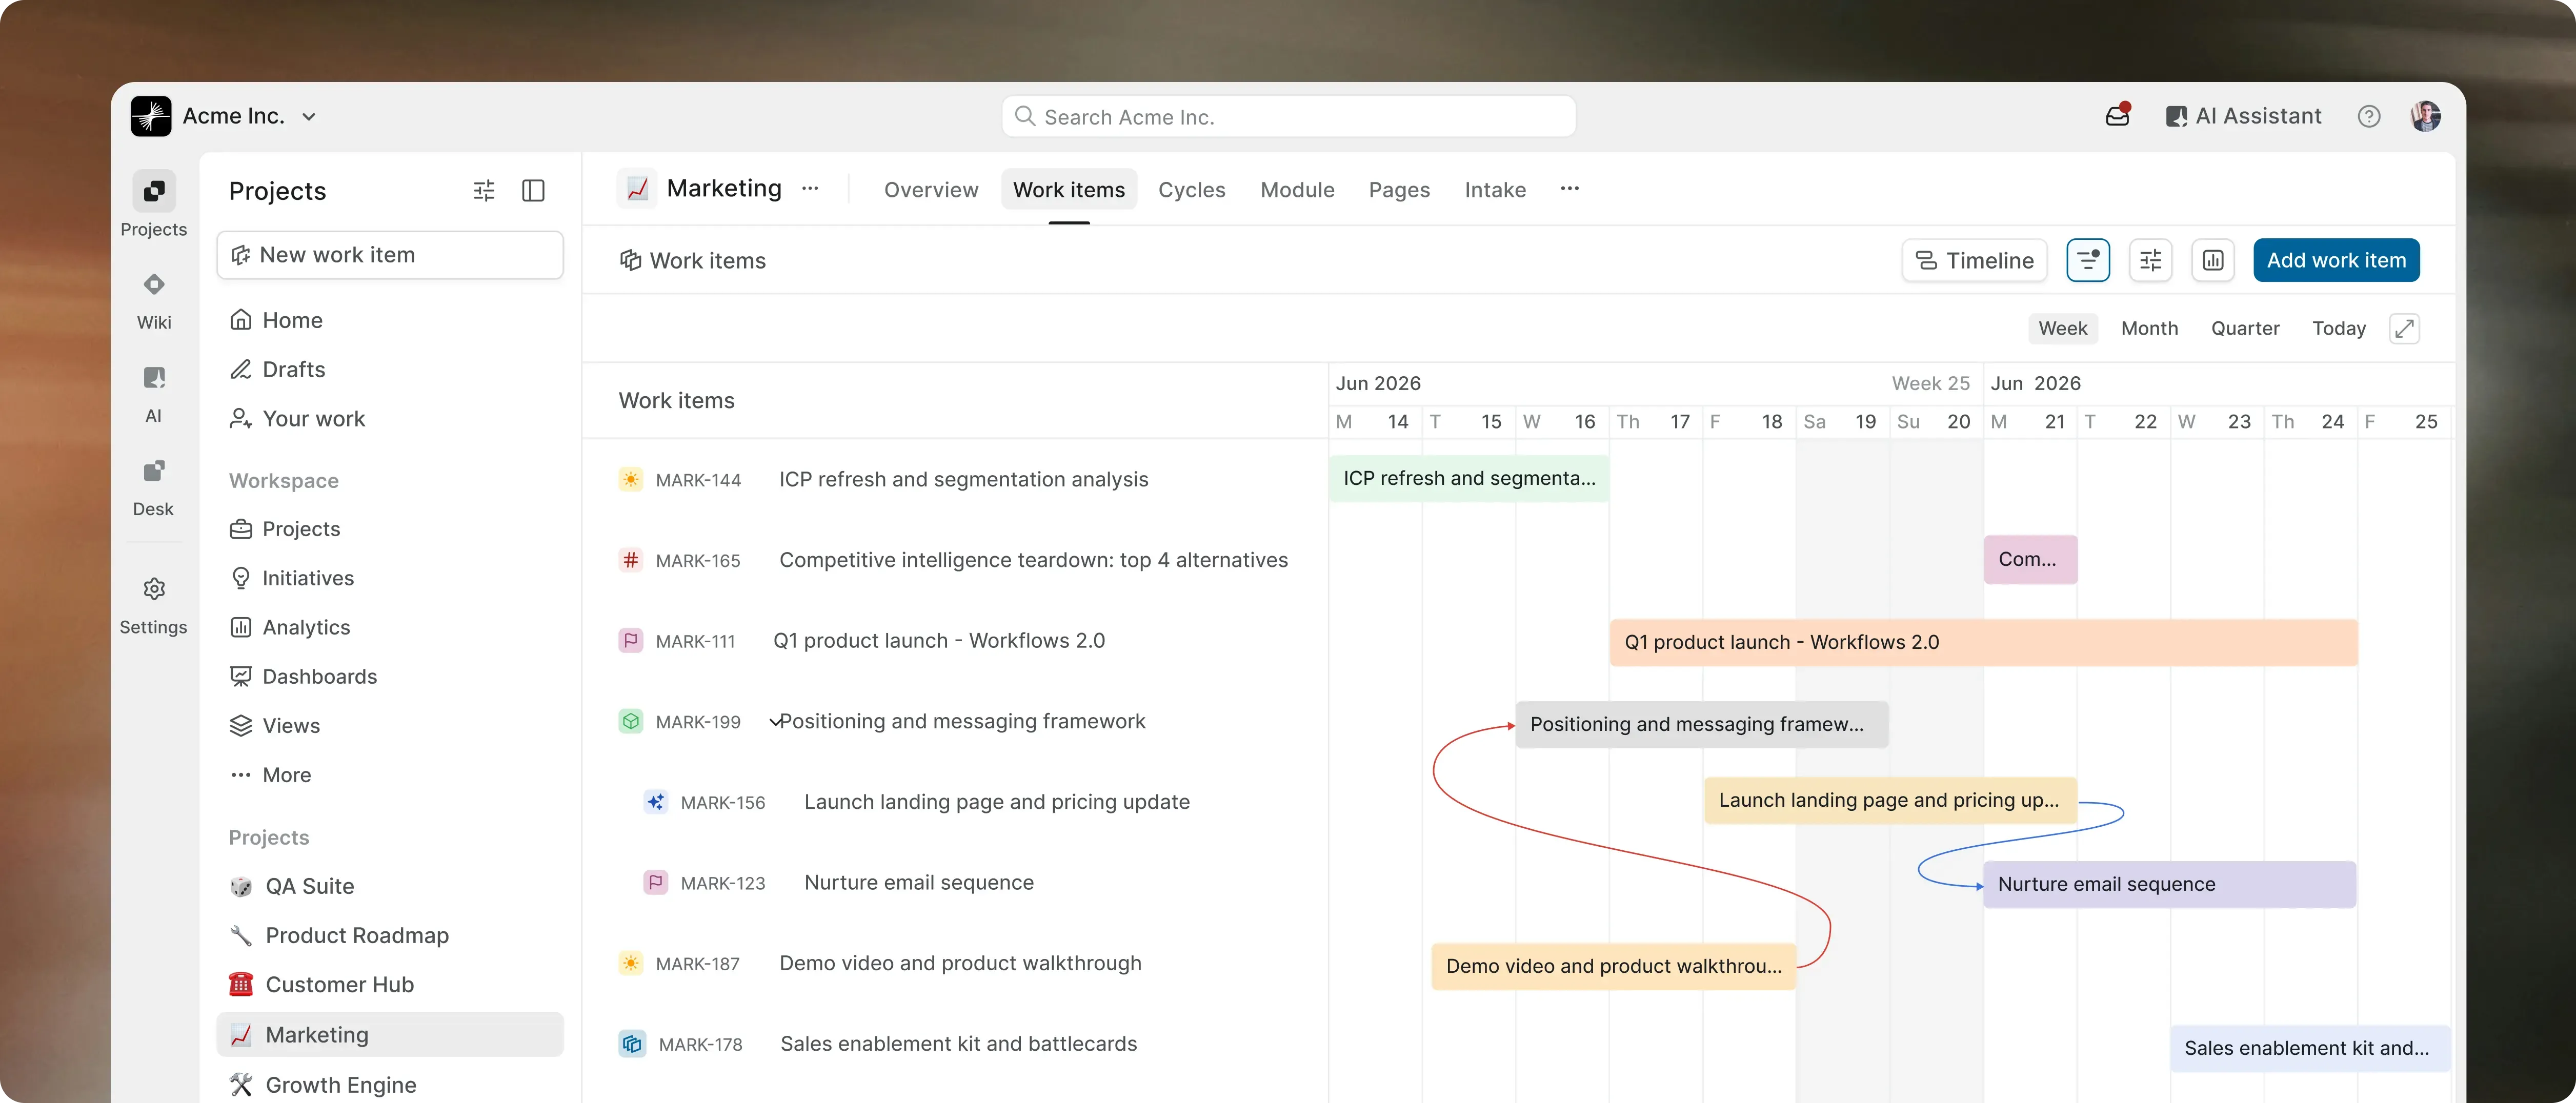
Task: Select the ICP refresh timeline bar
Action: coord(1468,478)
